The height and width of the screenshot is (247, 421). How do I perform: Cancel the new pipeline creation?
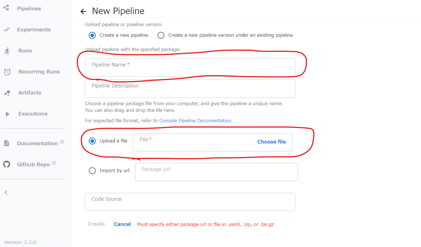(122, 224)
